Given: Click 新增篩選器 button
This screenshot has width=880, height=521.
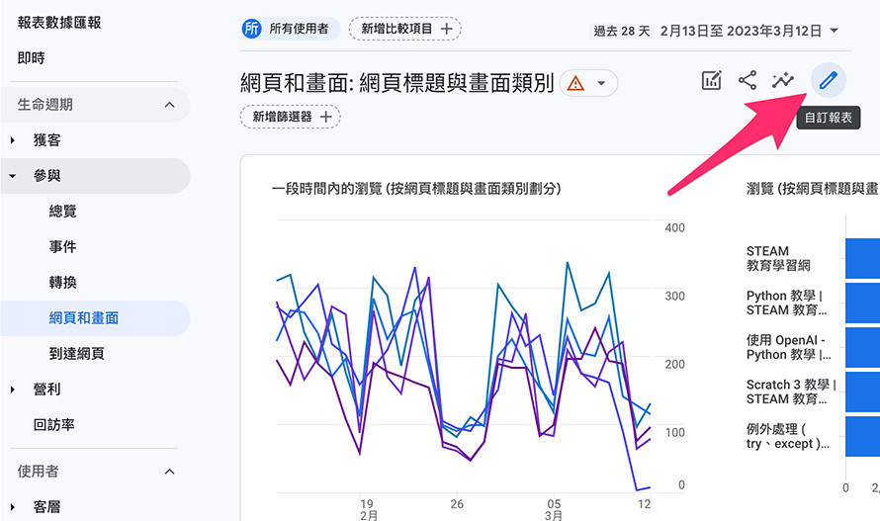Looking at the screenshot, I should pyautogui.click(x=291, y=117).
